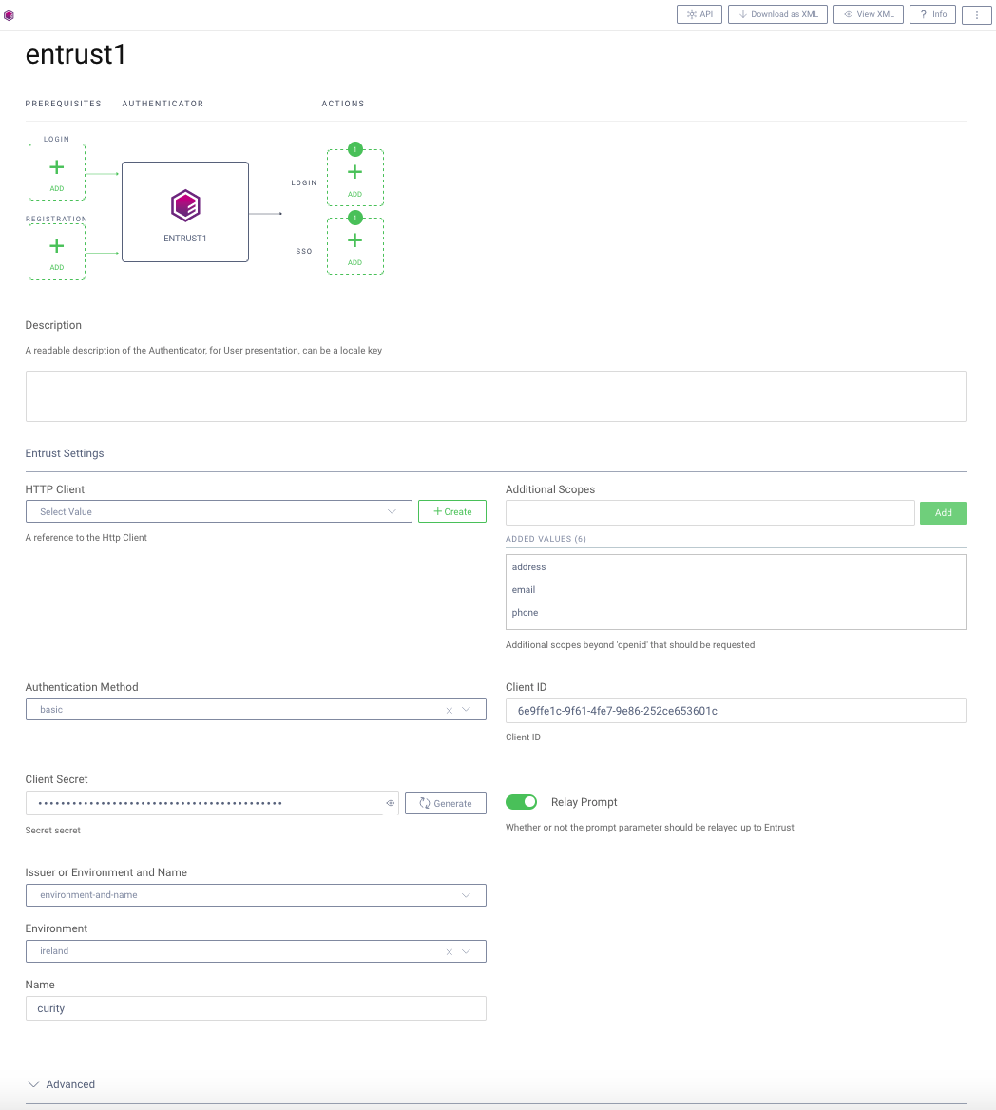Open the overflow kebab menu top right

(x=976, y=14)
